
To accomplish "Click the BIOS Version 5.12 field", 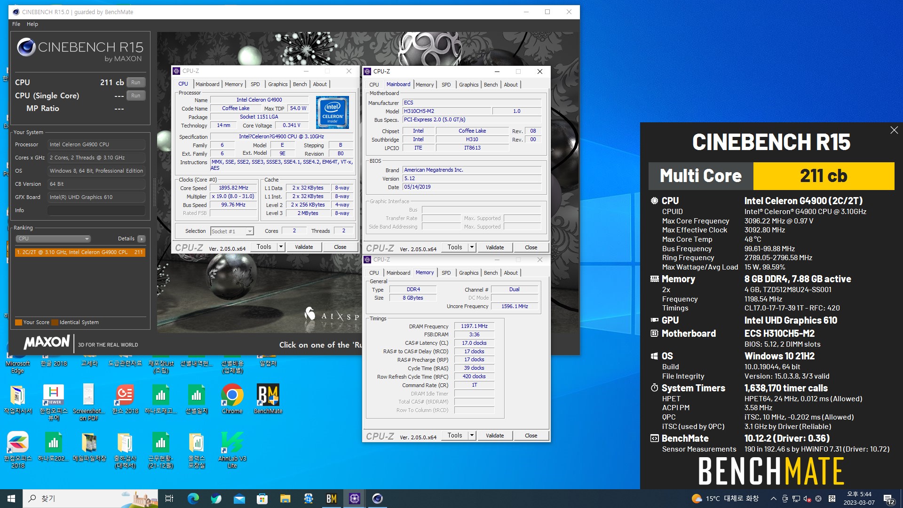I will click(x=472, y=179).
